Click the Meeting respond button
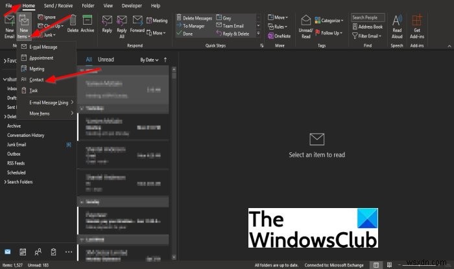 coord(157,21)
